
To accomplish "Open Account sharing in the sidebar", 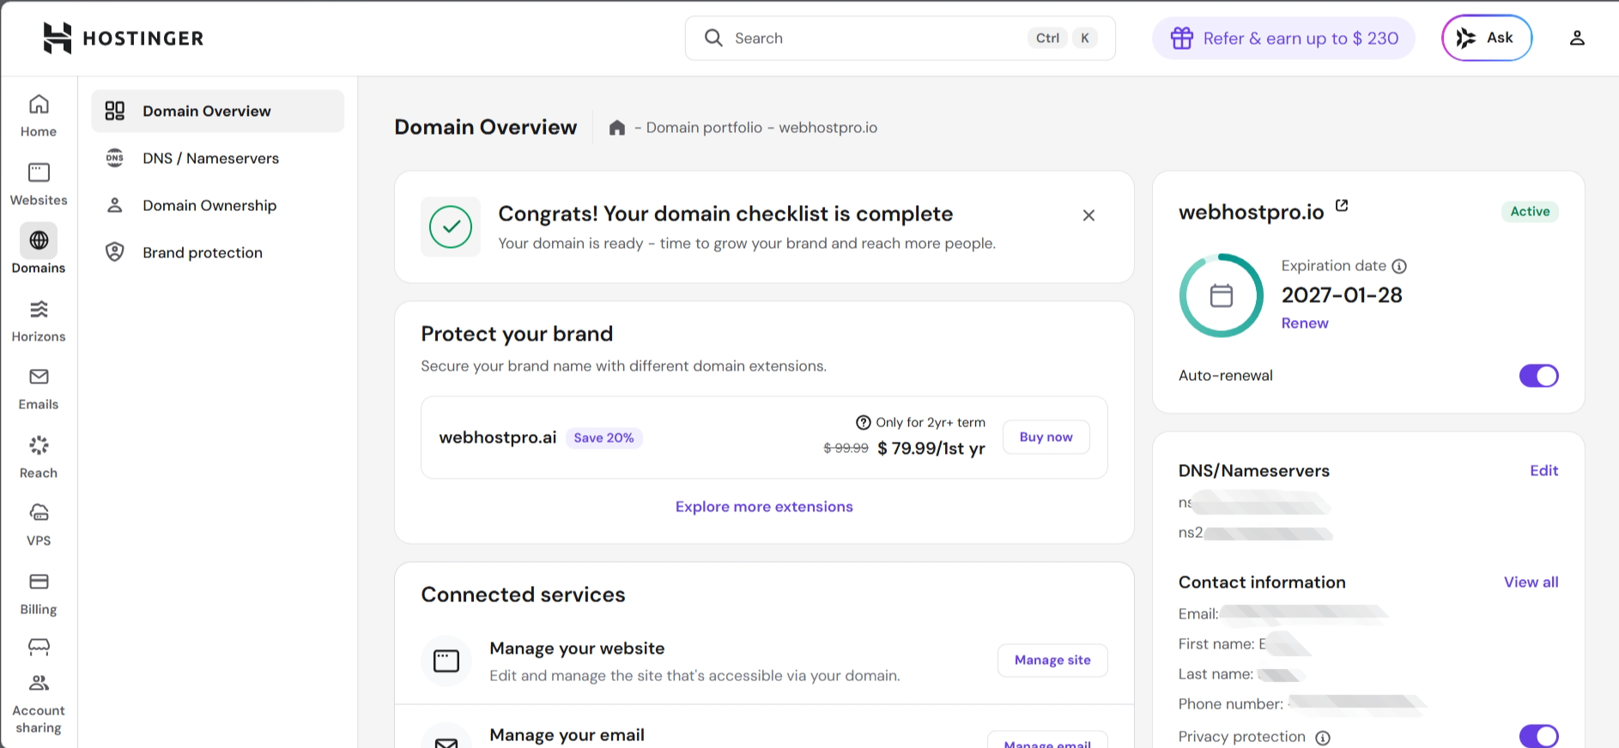I will [39, 705].
